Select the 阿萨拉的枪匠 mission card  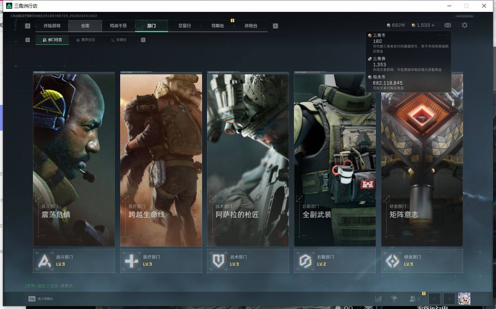tap(248, 160)
